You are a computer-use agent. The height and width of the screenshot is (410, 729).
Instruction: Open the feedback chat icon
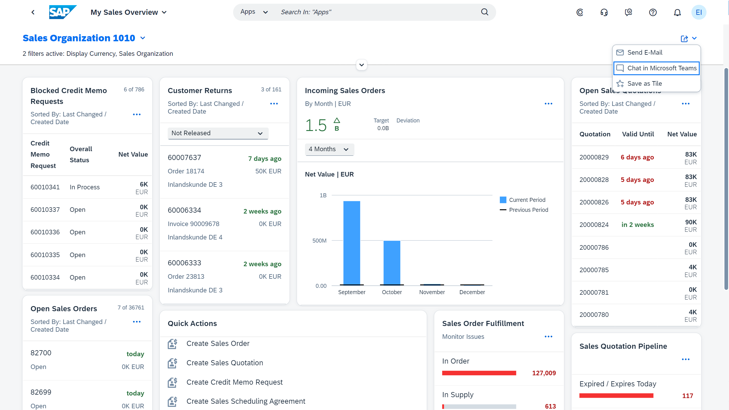click(628, 12)
